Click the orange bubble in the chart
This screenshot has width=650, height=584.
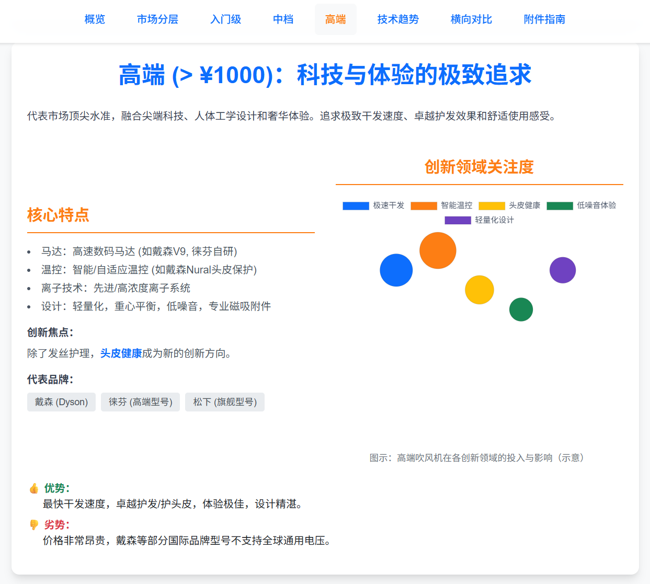pos(438,250)
